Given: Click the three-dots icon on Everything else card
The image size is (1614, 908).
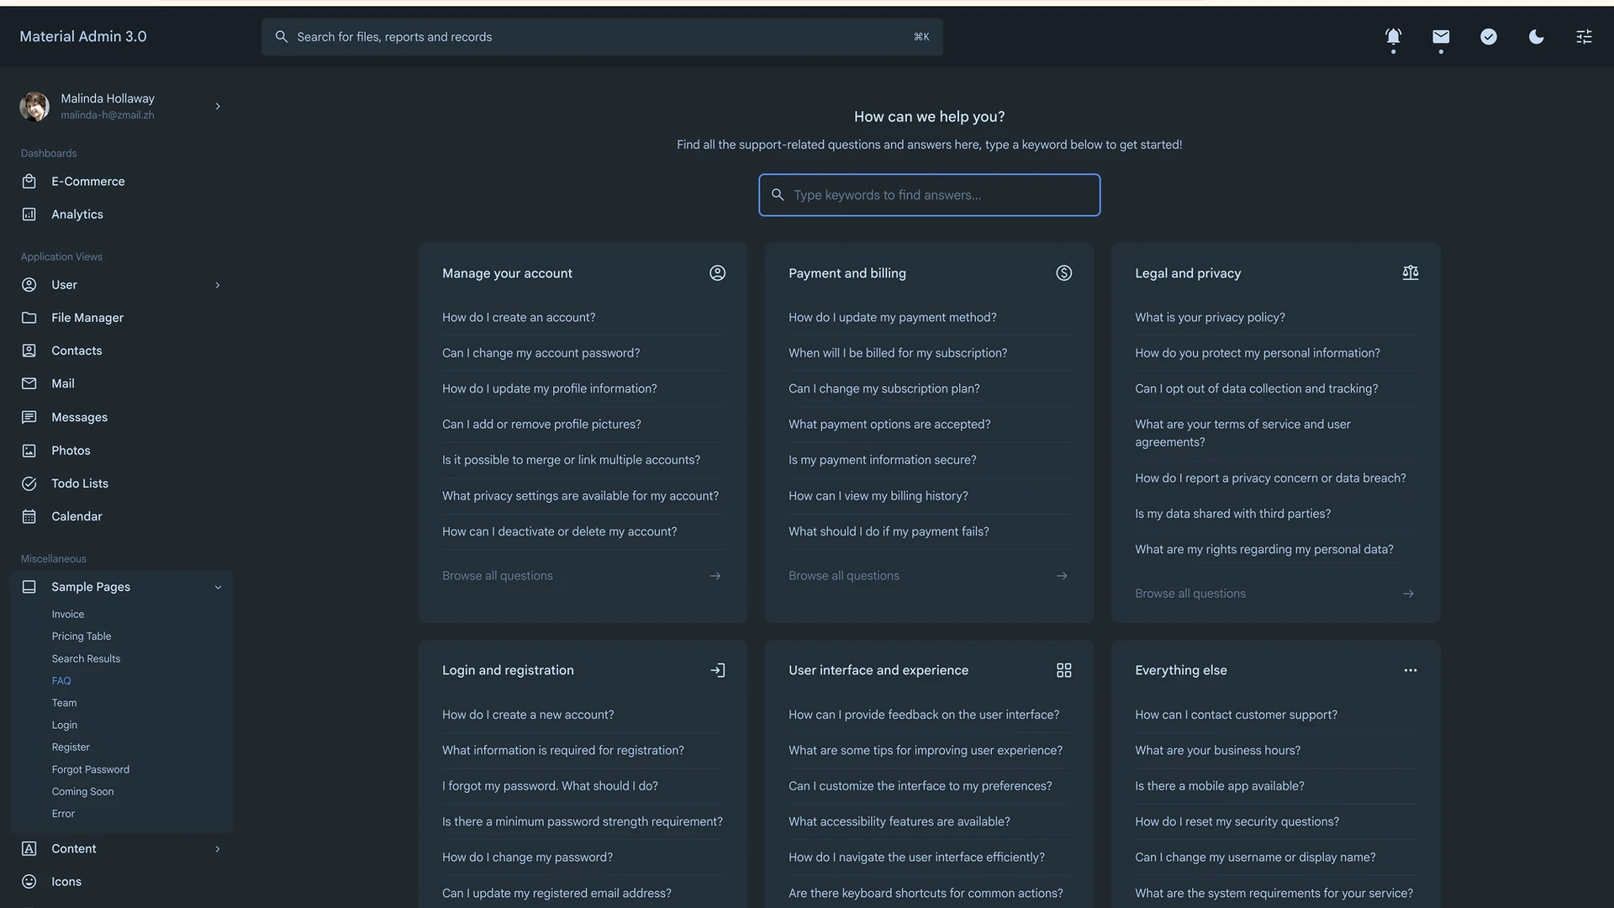Looking at the screenshot, I should pyautogui.click(x=1410, y=670).
